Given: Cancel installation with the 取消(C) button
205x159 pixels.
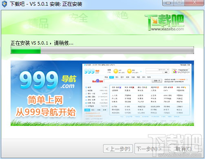Looking at the screenshot, I should (x=183, y=149).
